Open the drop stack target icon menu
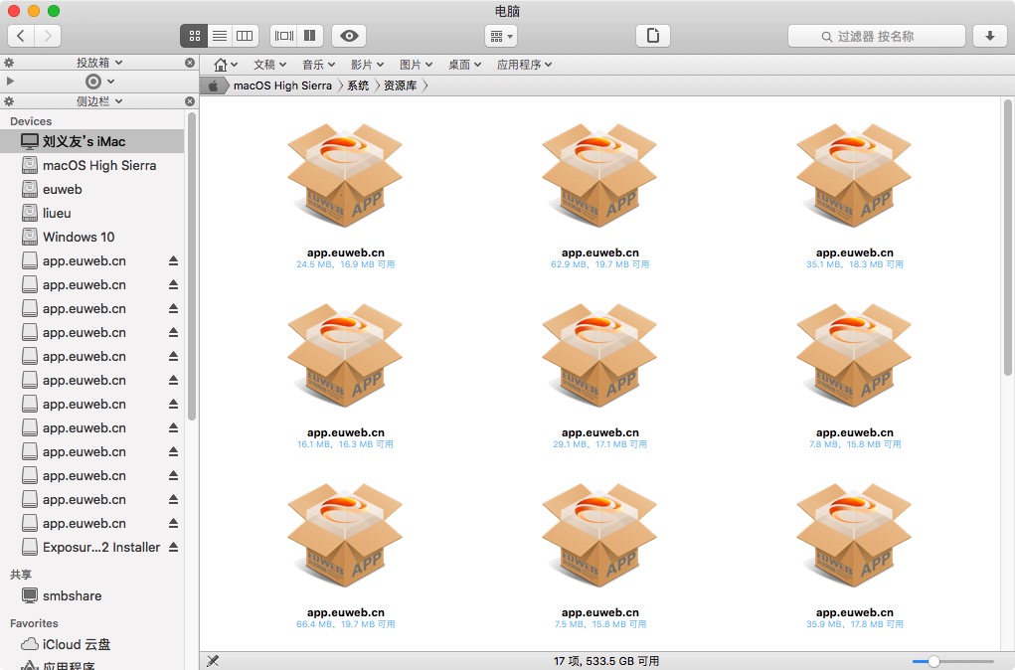The height and width of the screenshot is (670, 1015). [x=99, y=81]
